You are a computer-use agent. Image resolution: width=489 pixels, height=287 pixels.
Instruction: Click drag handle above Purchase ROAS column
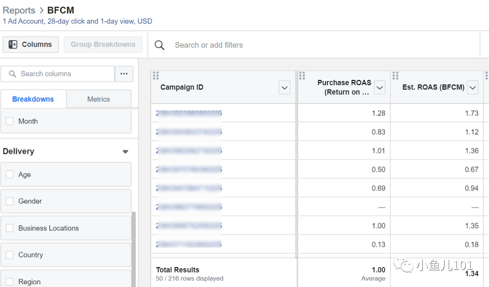pyautogui.click(x=302, y=75)
